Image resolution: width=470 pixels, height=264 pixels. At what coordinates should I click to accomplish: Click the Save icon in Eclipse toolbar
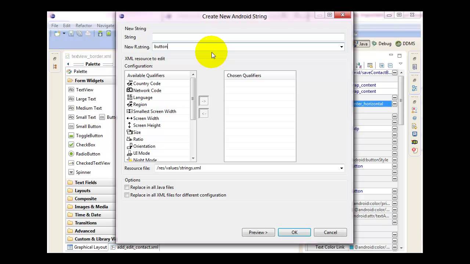pyautogui.click(x=71, y=34)
